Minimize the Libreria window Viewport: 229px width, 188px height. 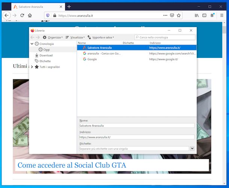169,30
